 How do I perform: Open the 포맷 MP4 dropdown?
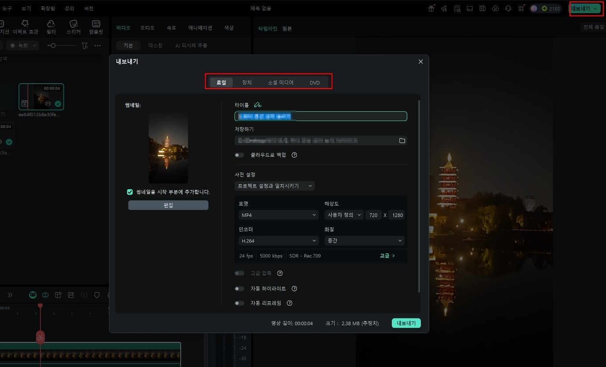pyautogui.click(x=278, y=215)
